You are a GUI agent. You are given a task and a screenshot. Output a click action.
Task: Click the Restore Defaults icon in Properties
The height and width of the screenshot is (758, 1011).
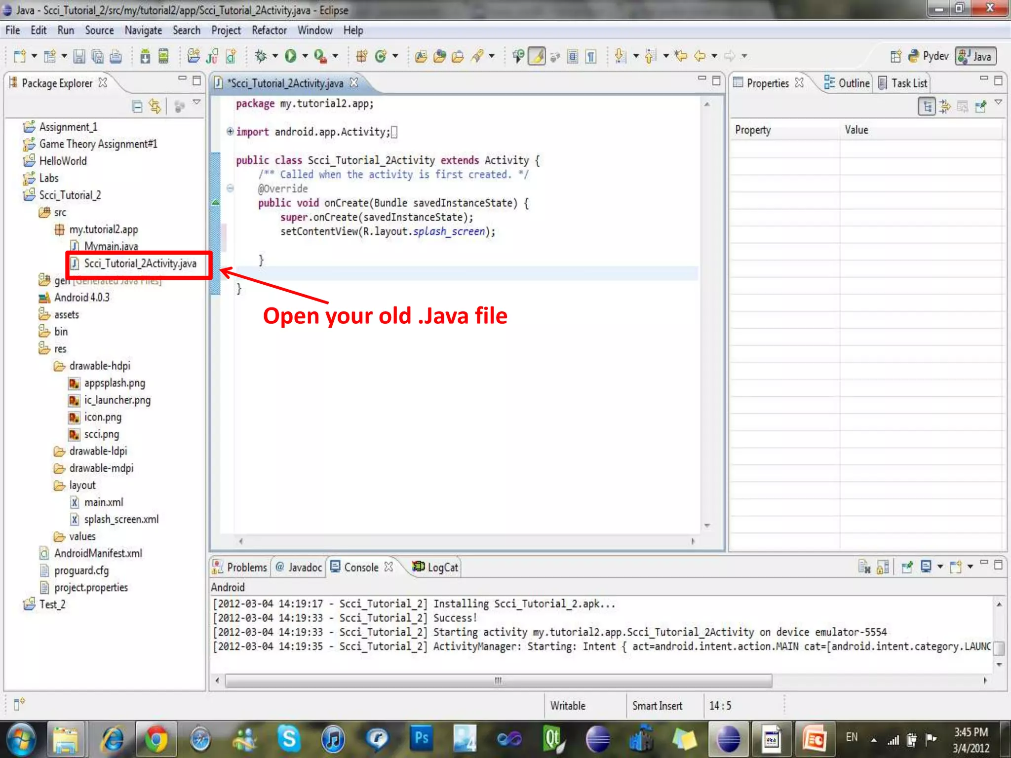click(963, 107)
